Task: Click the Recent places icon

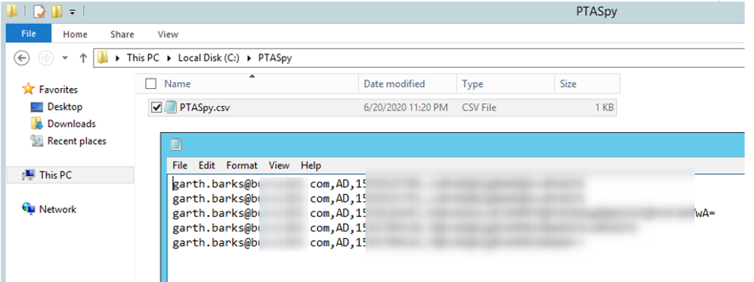Action: (x=37, y=140)
